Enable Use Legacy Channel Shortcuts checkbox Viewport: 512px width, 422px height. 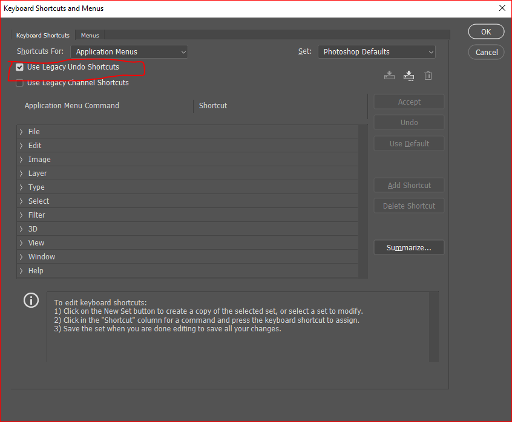(19, 83)
